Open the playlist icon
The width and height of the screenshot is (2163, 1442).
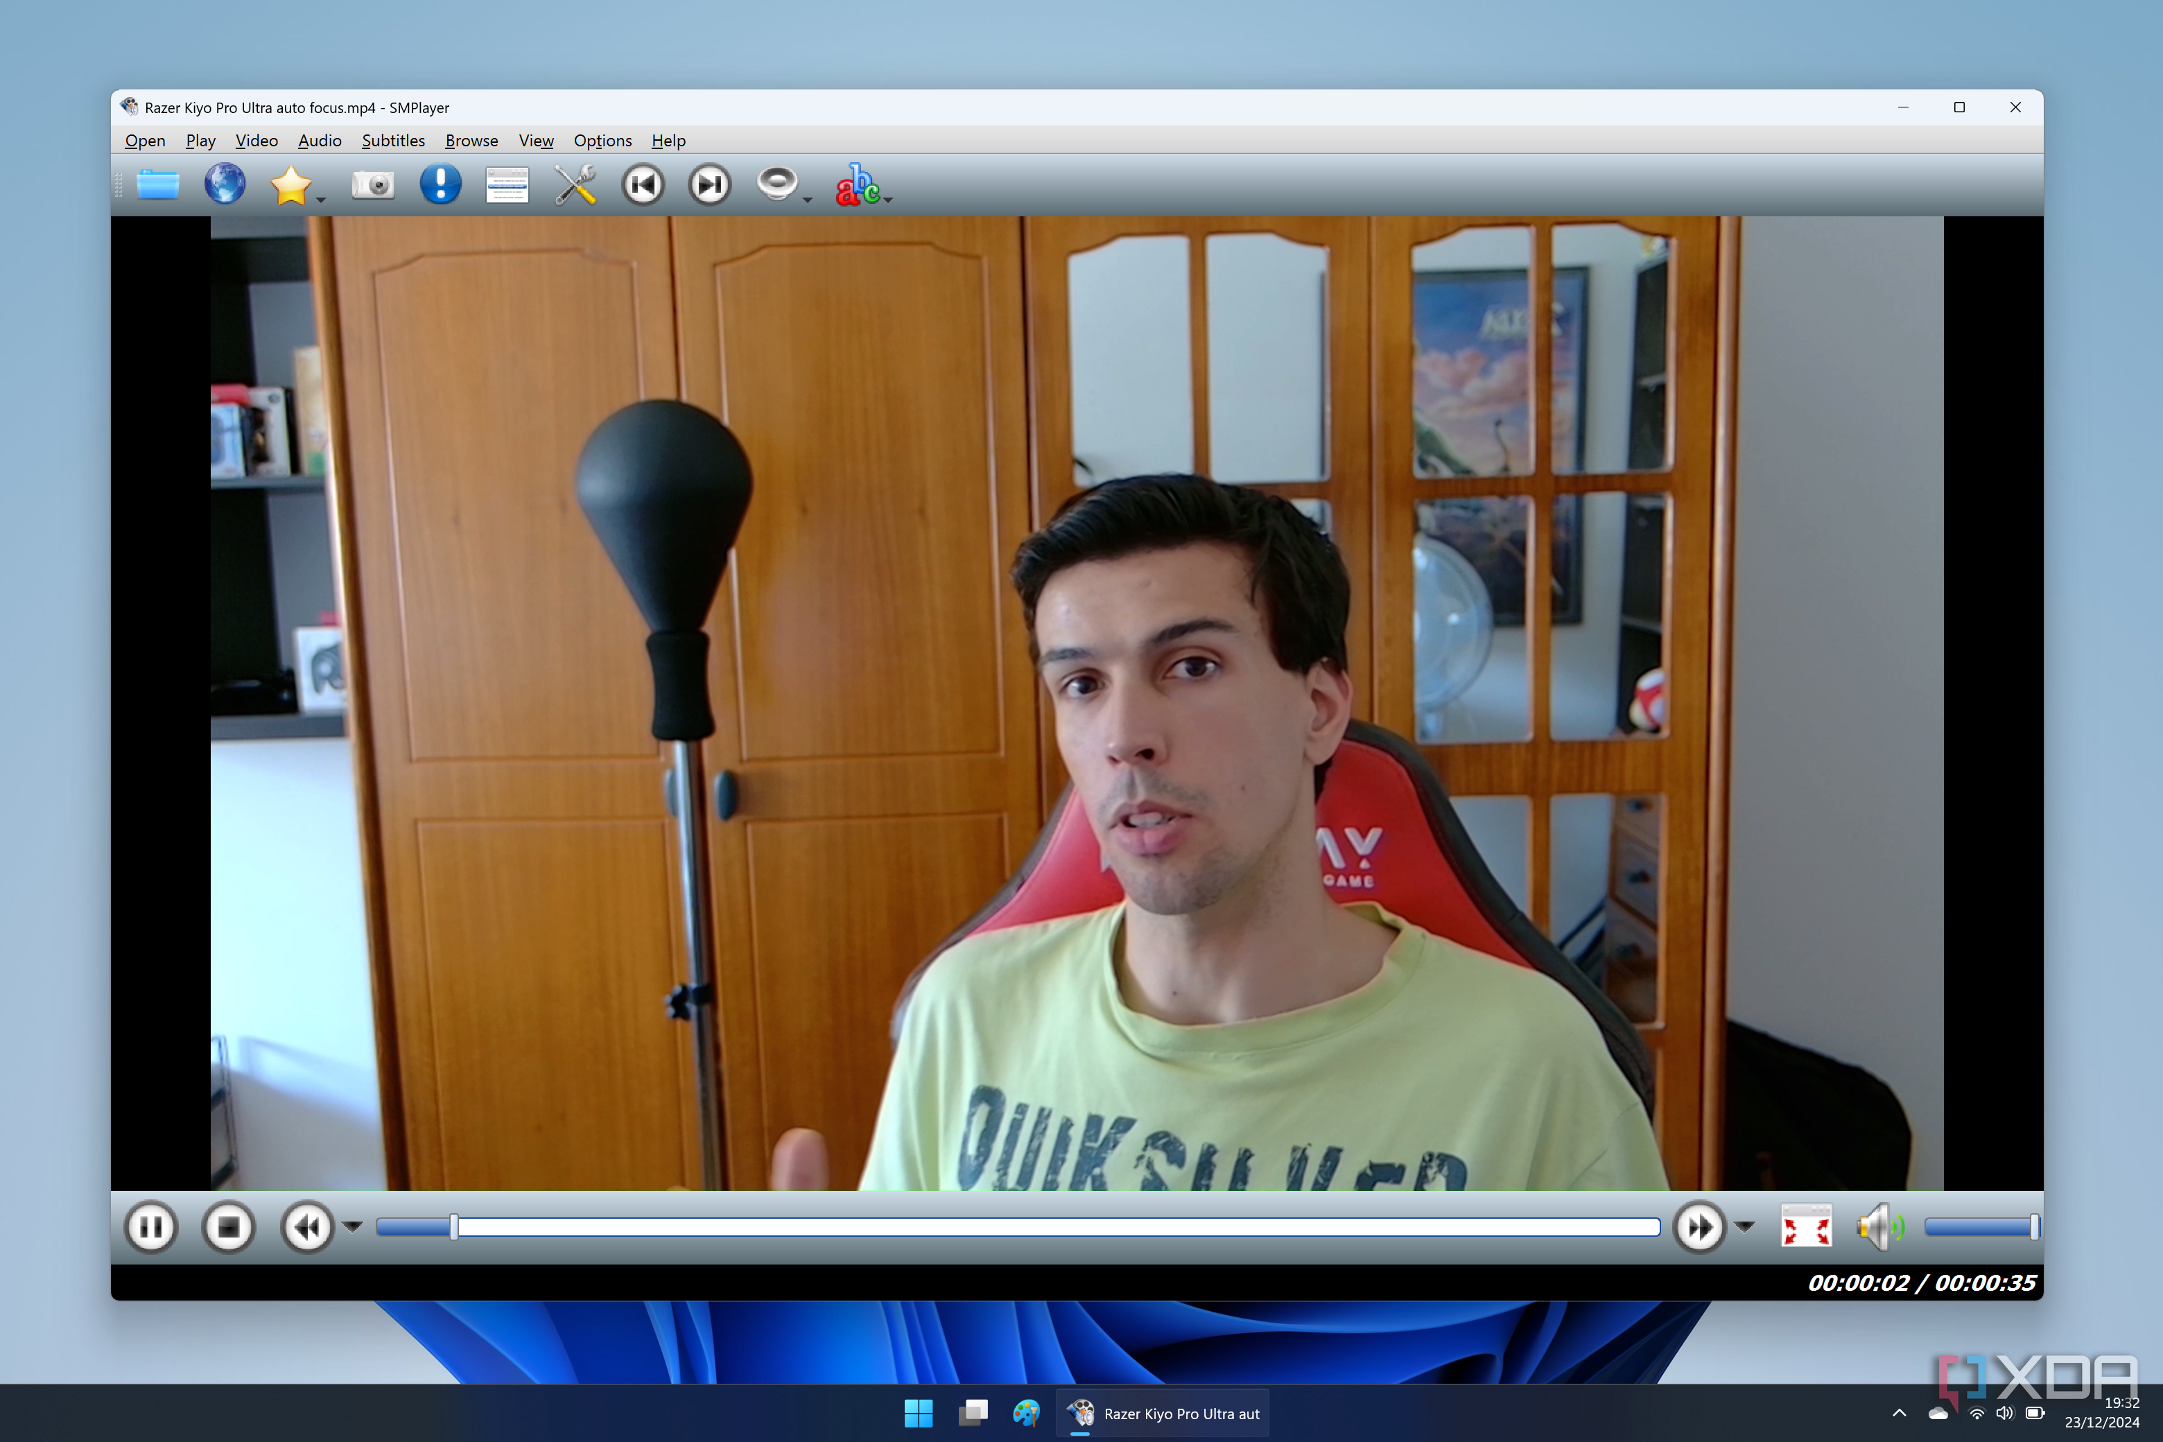click(x=507, y=185)
